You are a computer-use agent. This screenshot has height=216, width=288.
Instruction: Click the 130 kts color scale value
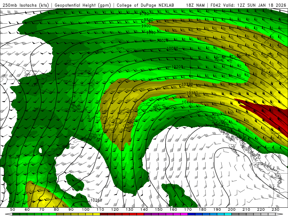[130, 210]
